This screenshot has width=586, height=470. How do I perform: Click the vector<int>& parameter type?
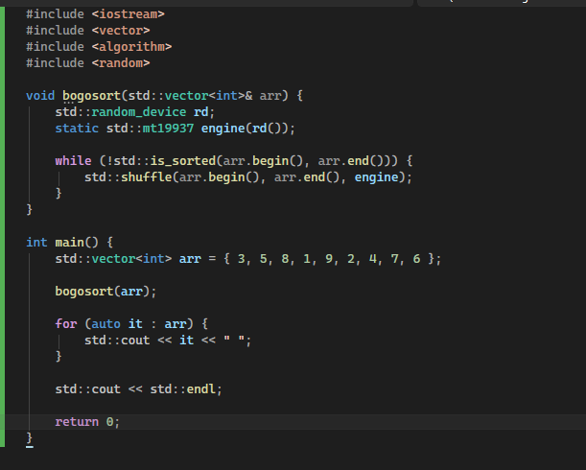[208, 96]
